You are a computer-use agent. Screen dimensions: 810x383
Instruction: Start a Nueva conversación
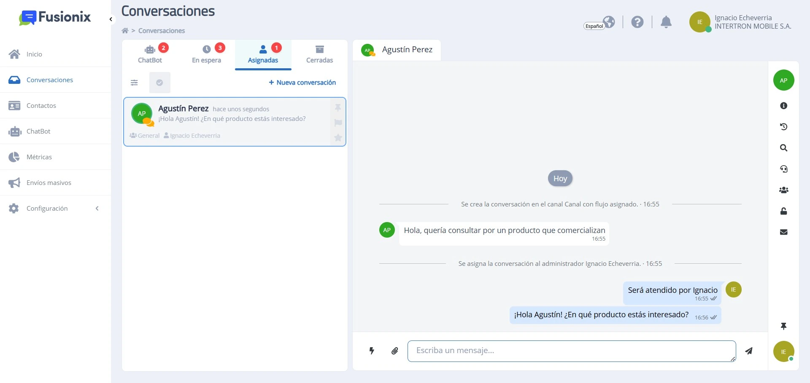click(302, 83)
